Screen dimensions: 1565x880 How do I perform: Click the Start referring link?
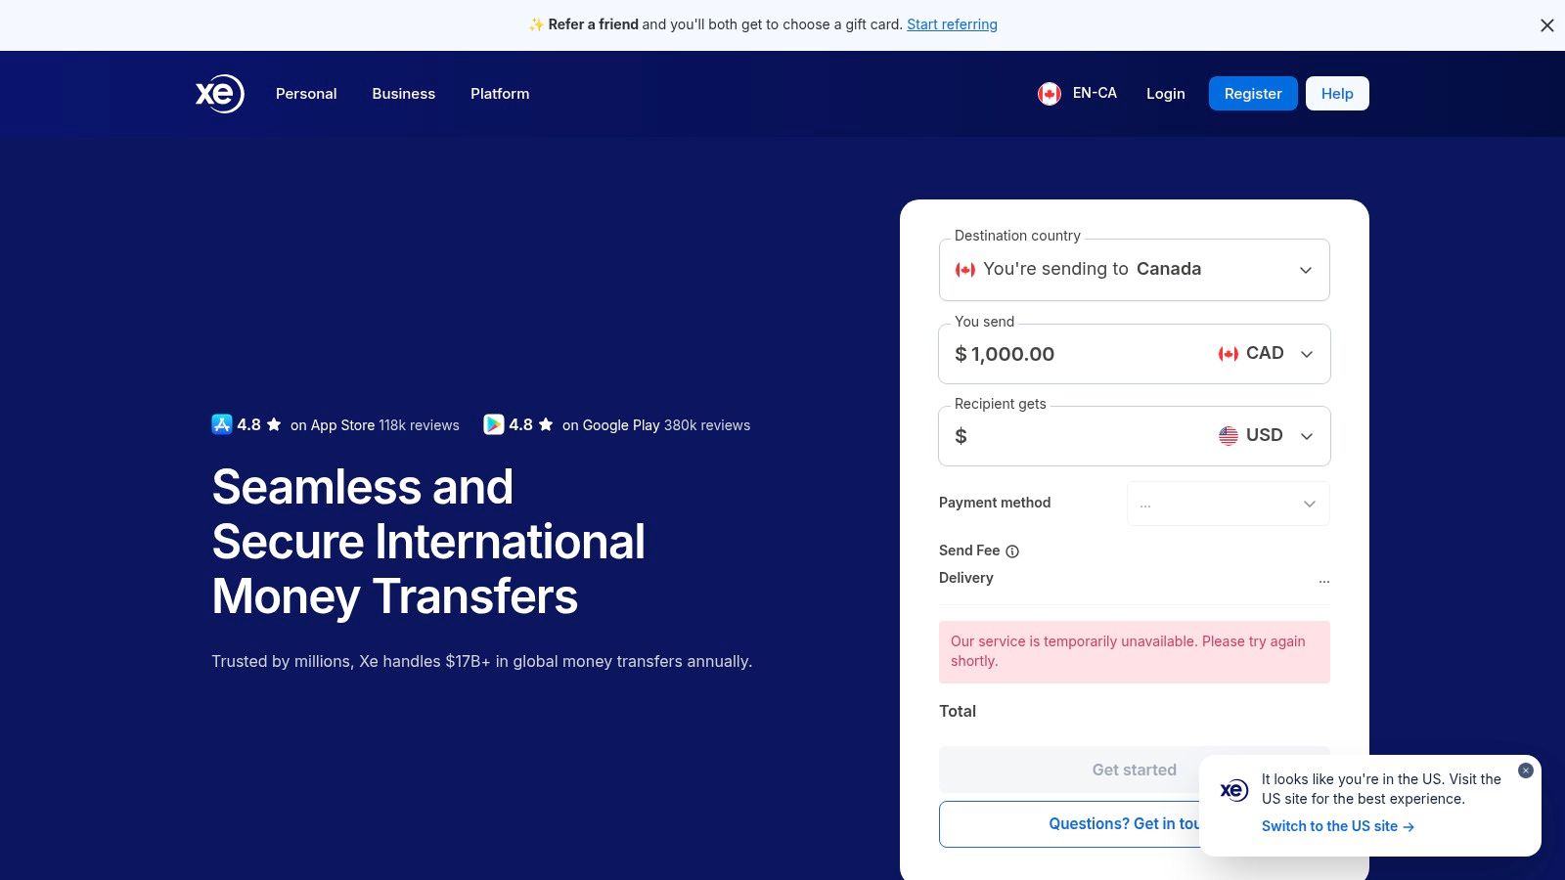952,24
